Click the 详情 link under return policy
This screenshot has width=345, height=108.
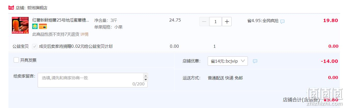point(85,34)
